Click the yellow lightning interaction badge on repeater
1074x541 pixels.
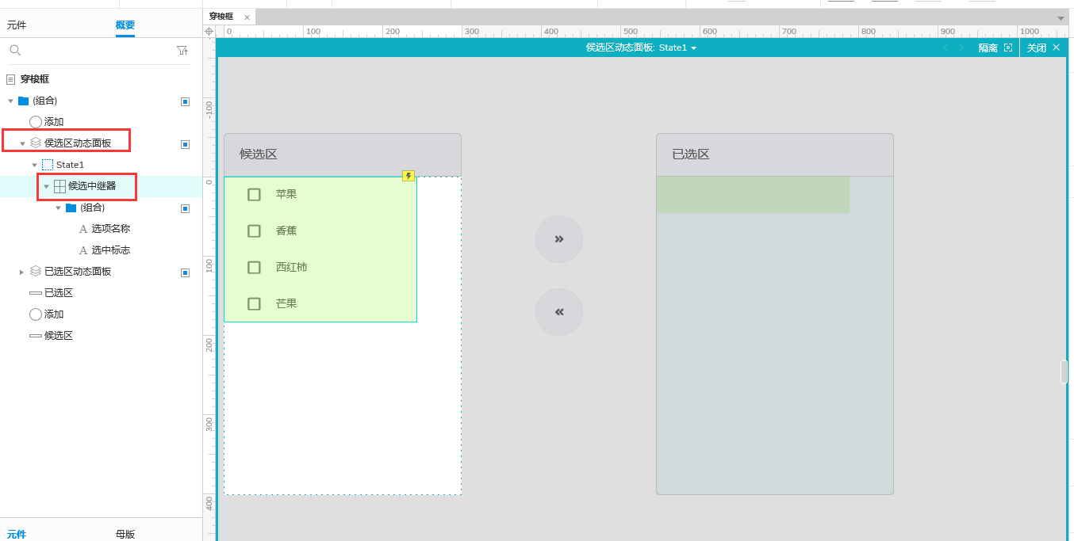[x=409, y=176]
